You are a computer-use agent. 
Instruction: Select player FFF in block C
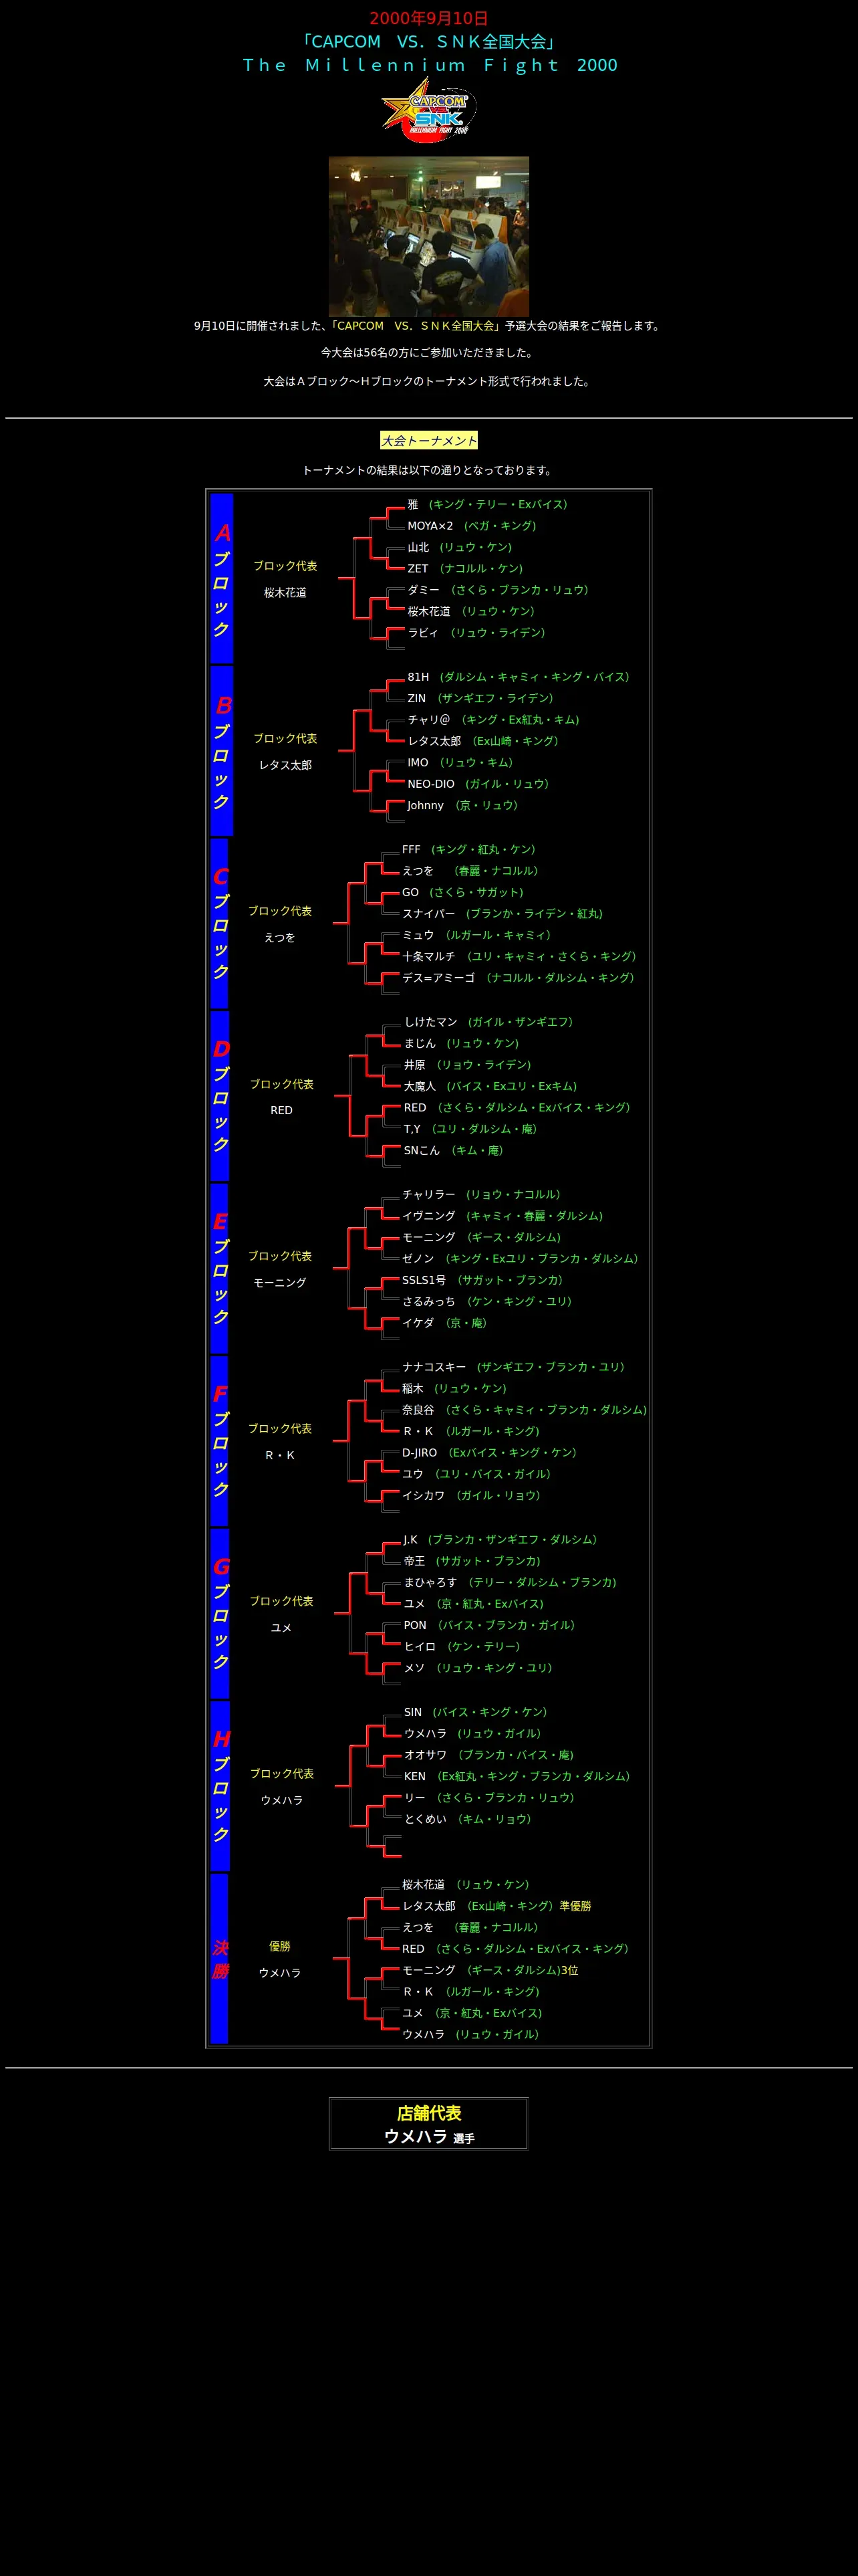[x=412, y=849]
